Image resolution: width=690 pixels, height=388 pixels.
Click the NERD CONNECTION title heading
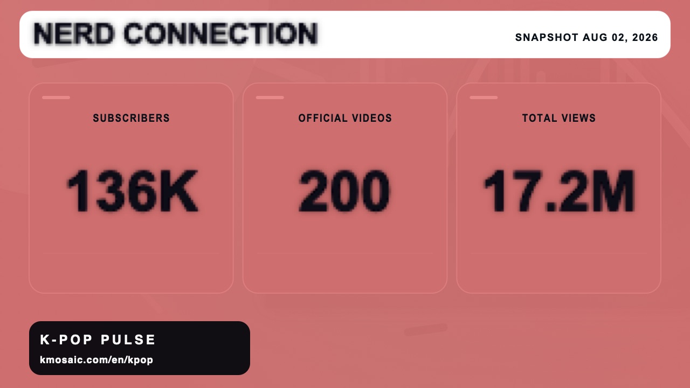click(175, 34)
